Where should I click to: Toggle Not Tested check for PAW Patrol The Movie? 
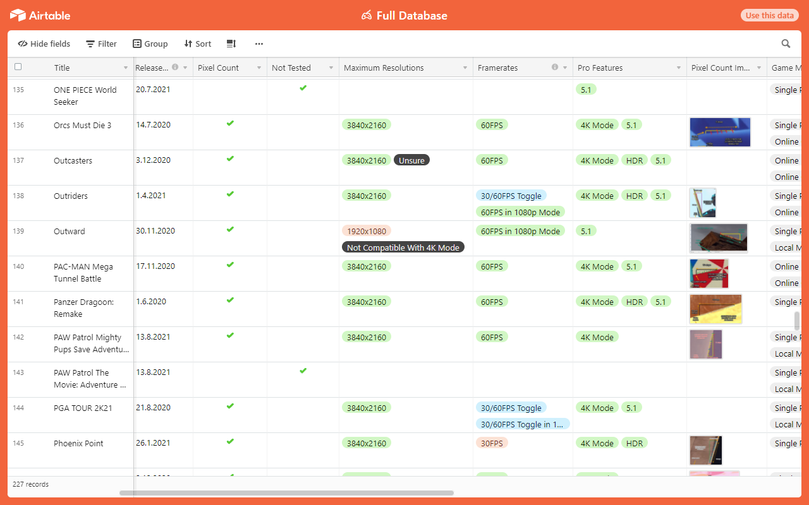[x=303, y=371]
